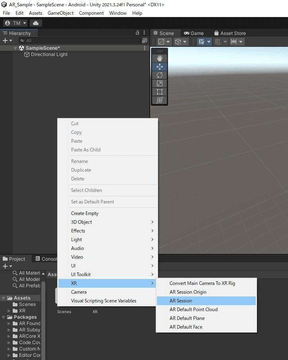Open handle rotation dropdown arrow
The width and height of the screenshot is (288, 360).
coord(185,42)
